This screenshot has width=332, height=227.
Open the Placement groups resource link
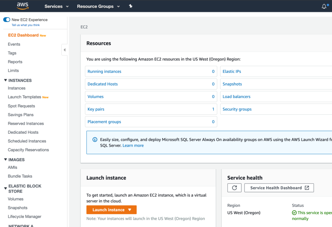tap(104, 122)
